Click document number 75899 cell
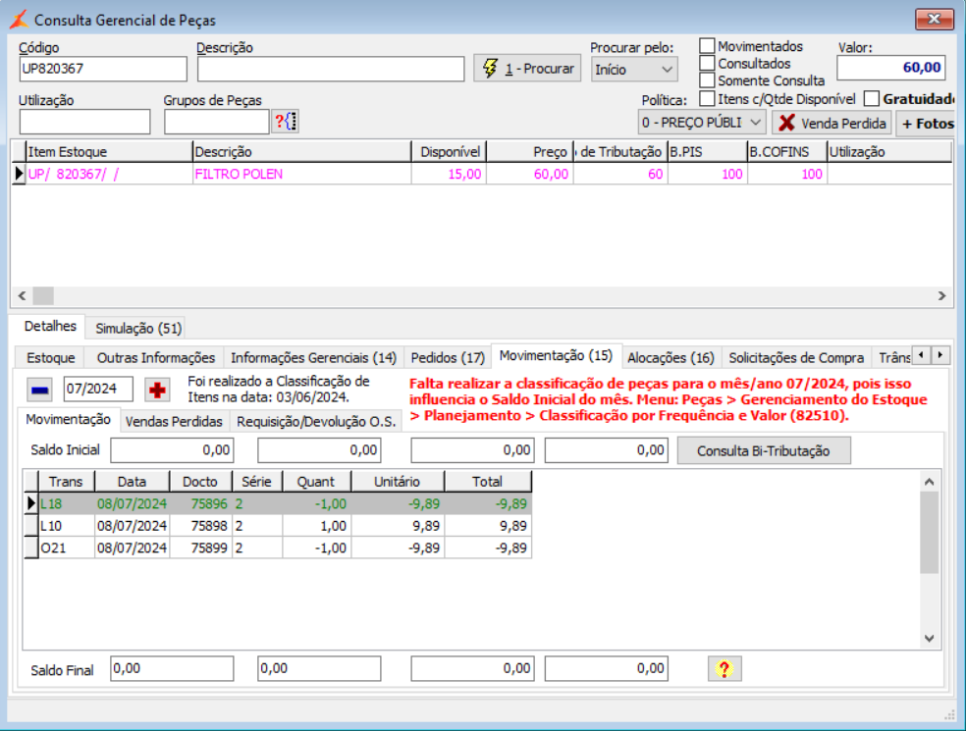The height and width of the screenshot is (731, 966). pos(201,548)
